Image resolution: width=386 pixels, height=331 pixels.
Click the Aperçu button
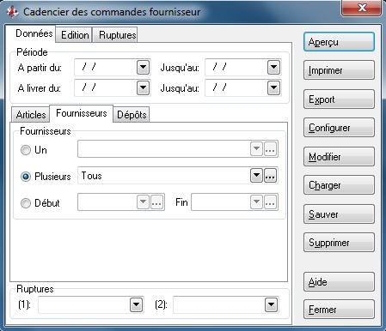tap(339, 42)
